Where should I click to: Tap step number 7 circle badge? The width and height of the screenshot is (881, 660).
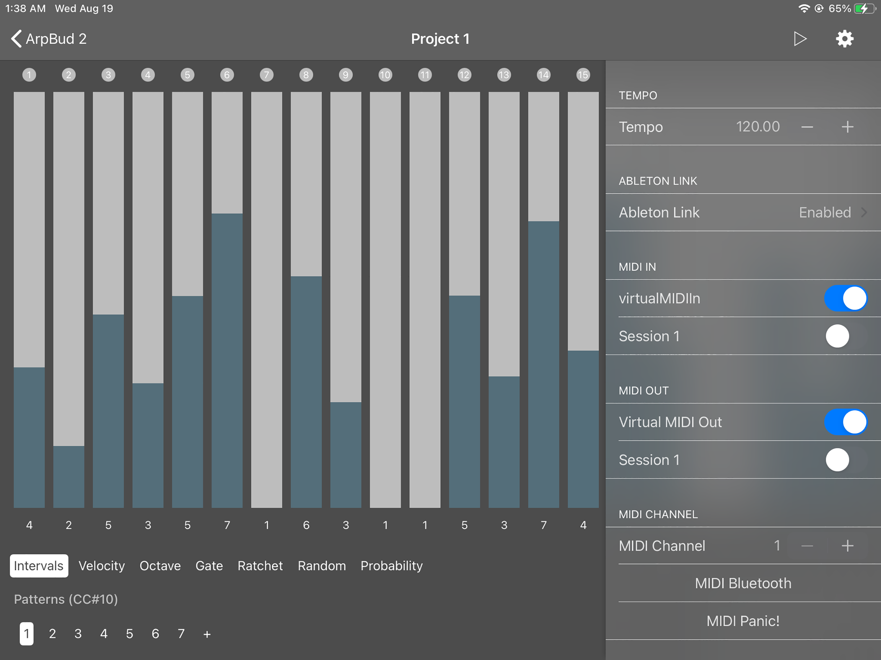(x=266, y=75)
